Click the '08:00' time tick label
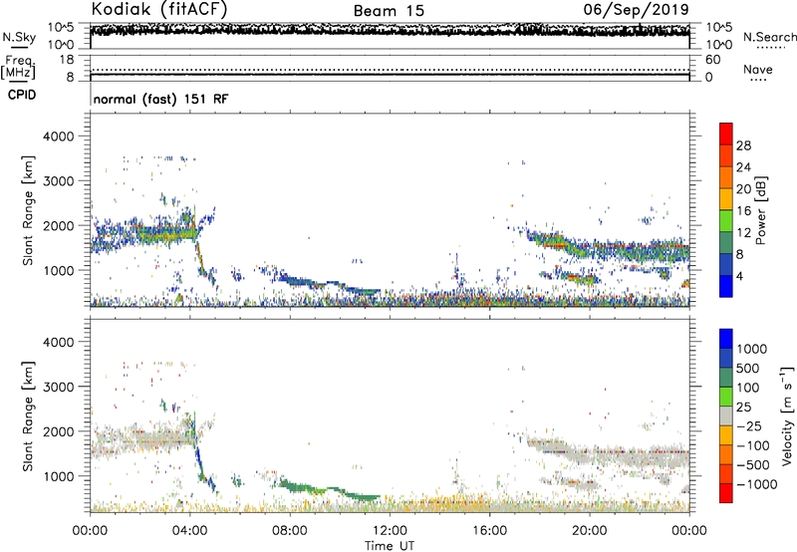The image size is (797, 552). click(290, 531)
